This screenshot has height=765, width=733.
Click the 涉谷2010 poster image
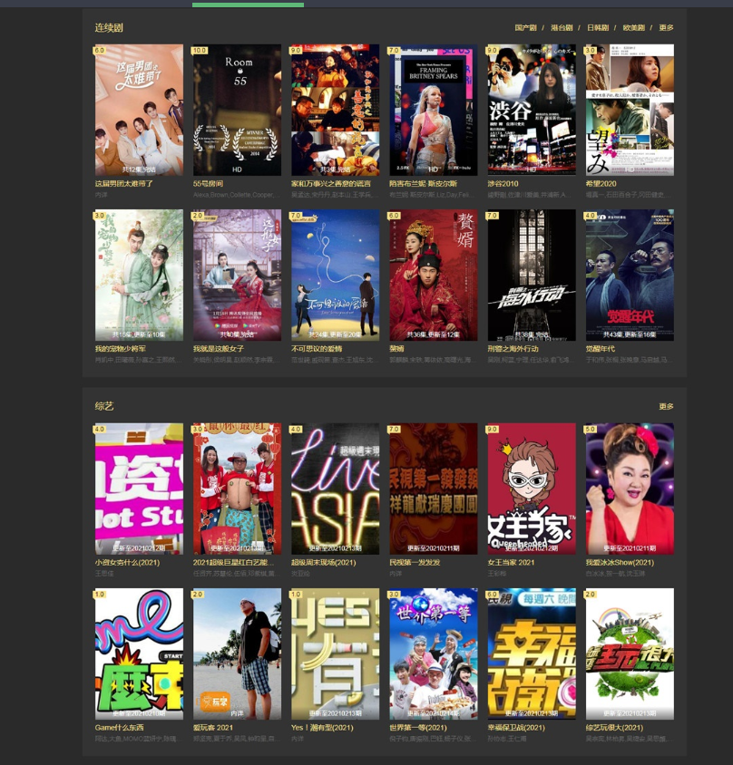(532, 109)
